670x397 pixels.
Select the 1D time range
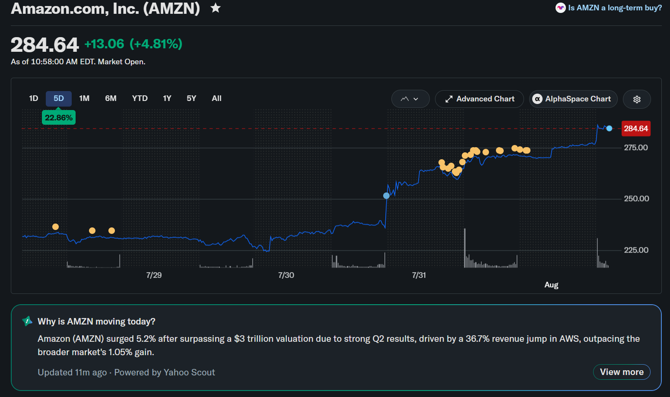point(34,98)
